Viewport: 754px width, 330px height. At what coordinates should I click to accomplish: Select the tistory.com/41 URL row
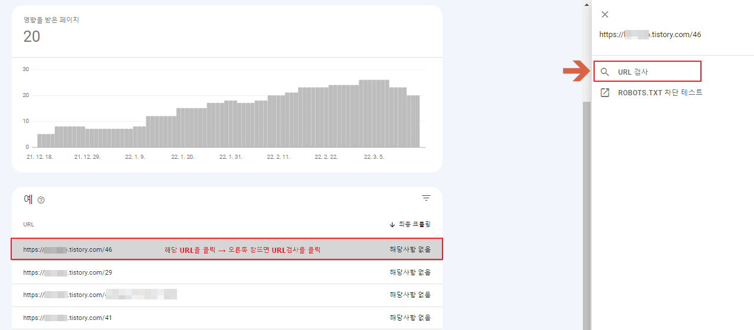point(227,318)
